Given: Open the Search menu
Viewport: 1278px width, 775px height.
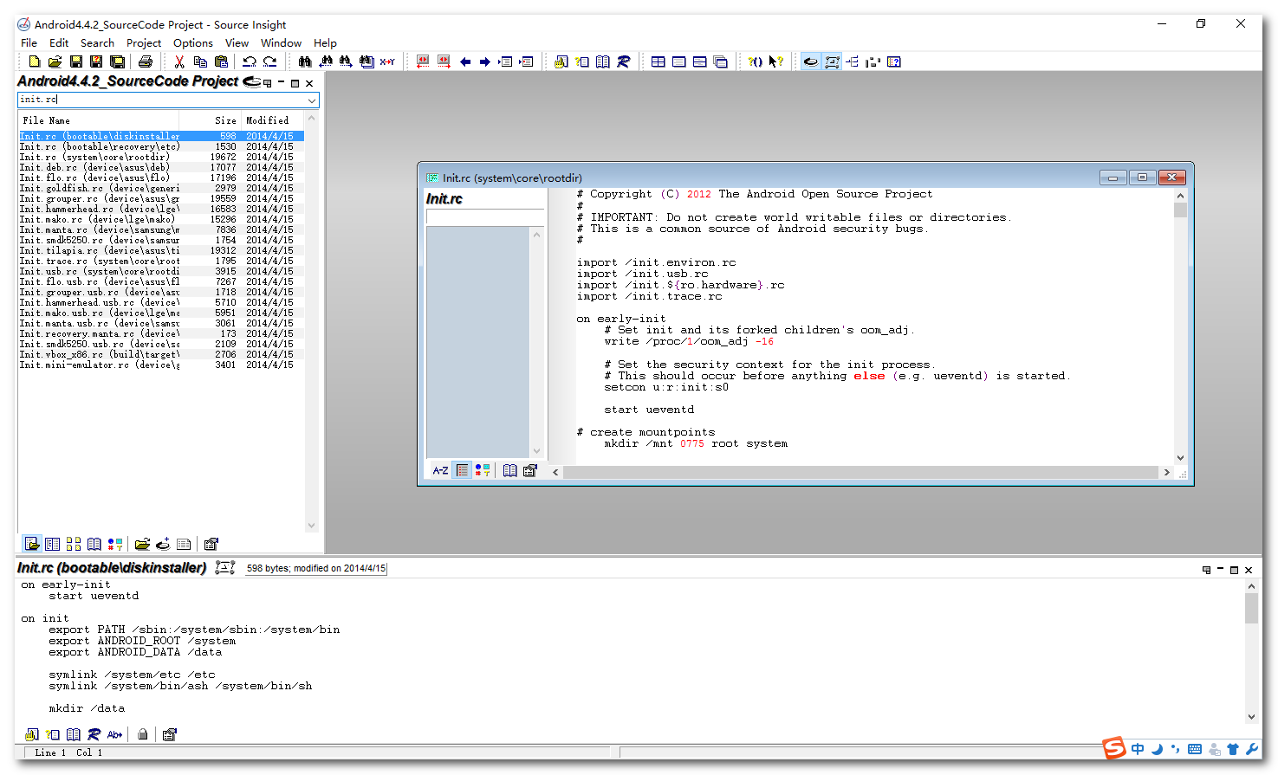Looking at the screenshot, I should coord(97,42).
